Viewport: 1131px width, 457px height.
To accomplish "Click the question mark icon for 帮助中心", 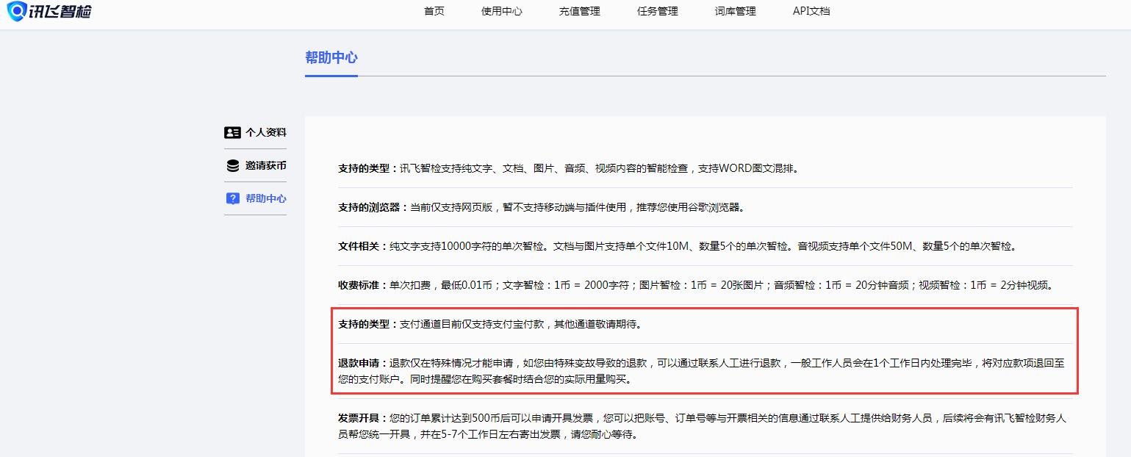I will point(232,198).
